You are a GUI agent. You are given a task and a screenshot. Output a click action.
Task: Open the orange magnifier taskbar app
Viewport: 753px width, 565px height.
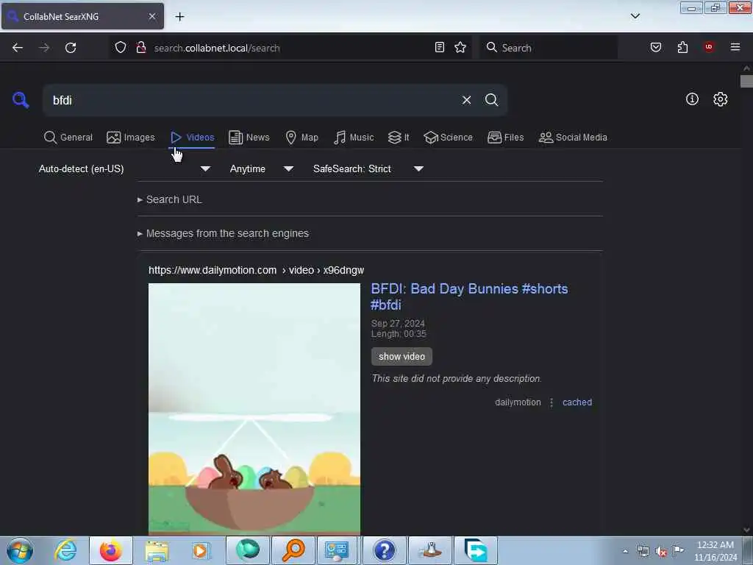(x=293, y=550)
